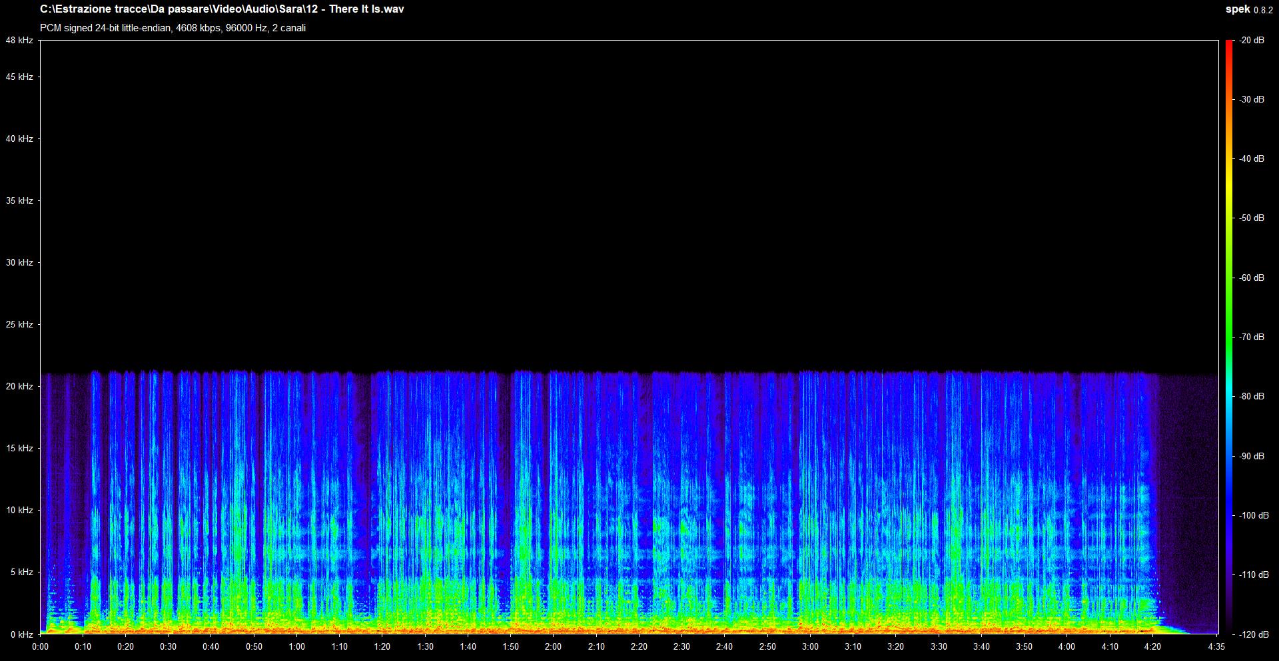Viewport: 1279px width, 661px height.
Task: Click the 48 kHz frequency axis label
Action: pyautogui.click(x=19, y=41)
